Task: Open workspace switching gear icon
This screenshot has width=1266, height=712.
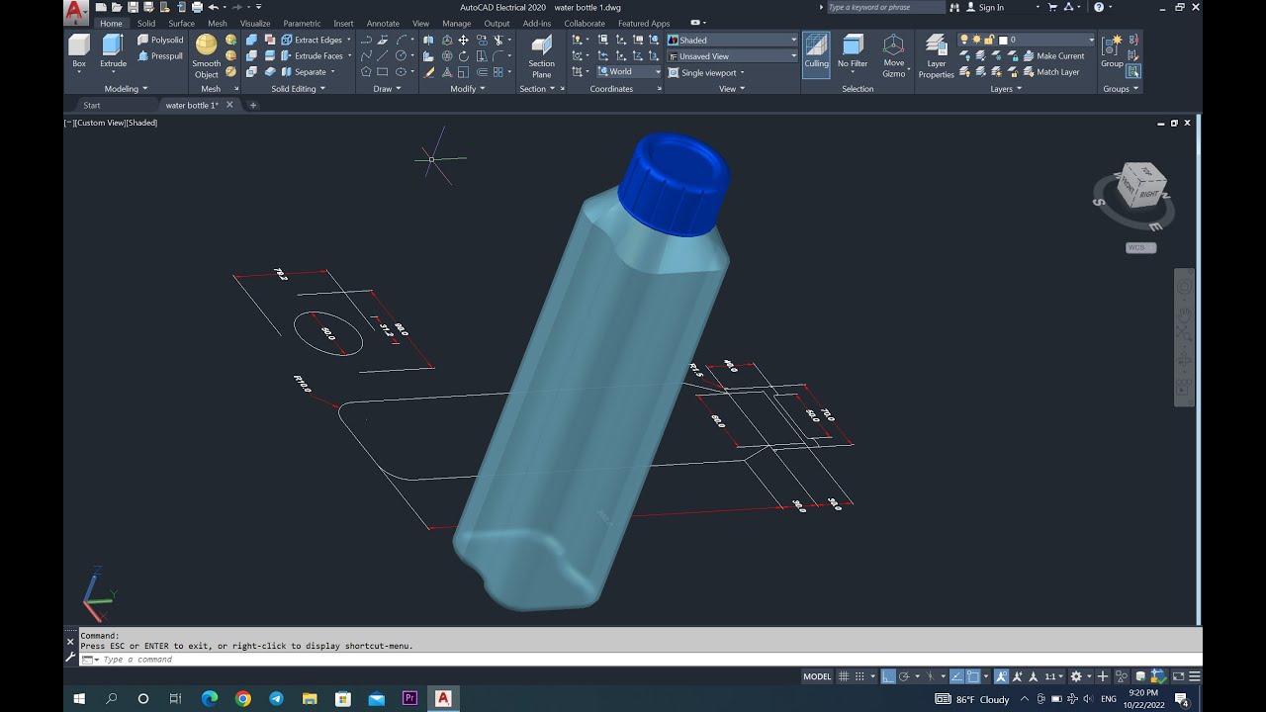Action: pos(1075,676)
